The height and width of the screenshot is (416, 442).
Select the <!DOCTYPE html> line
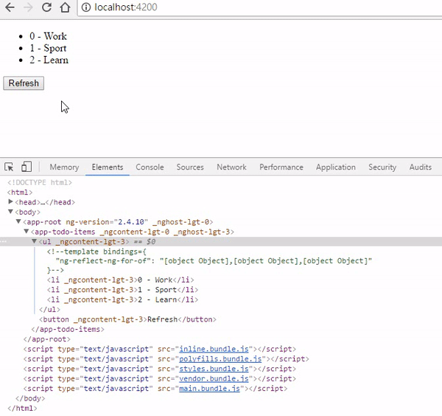[40, 183]
